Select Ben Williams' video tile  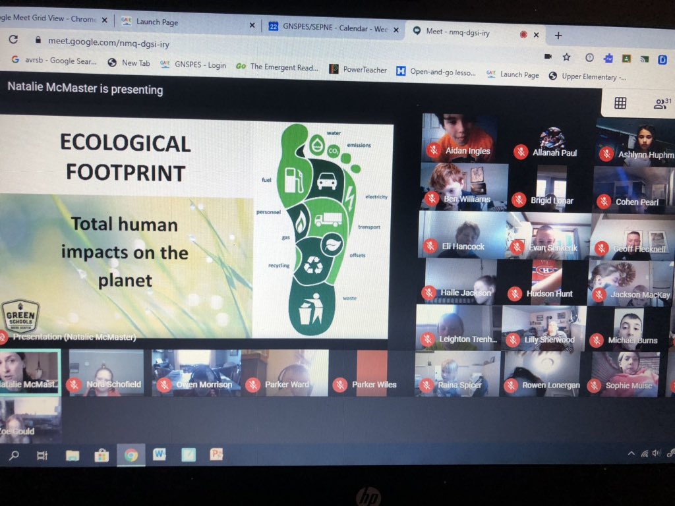click(464, 186)
